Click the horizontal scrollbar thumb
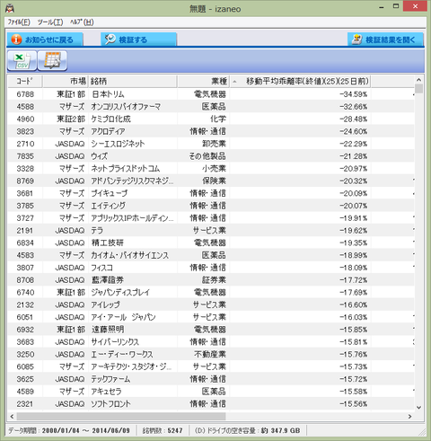This screenshot has width=431, height=441. point(121,416)
